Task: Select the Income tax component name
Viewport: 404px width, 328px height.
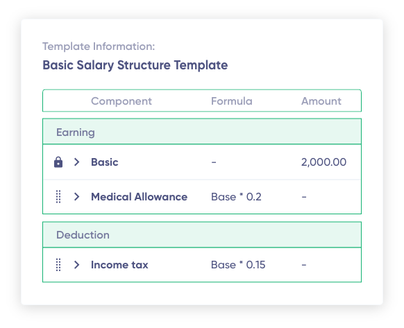Action: pyautogui.click(x=119, y=265)
